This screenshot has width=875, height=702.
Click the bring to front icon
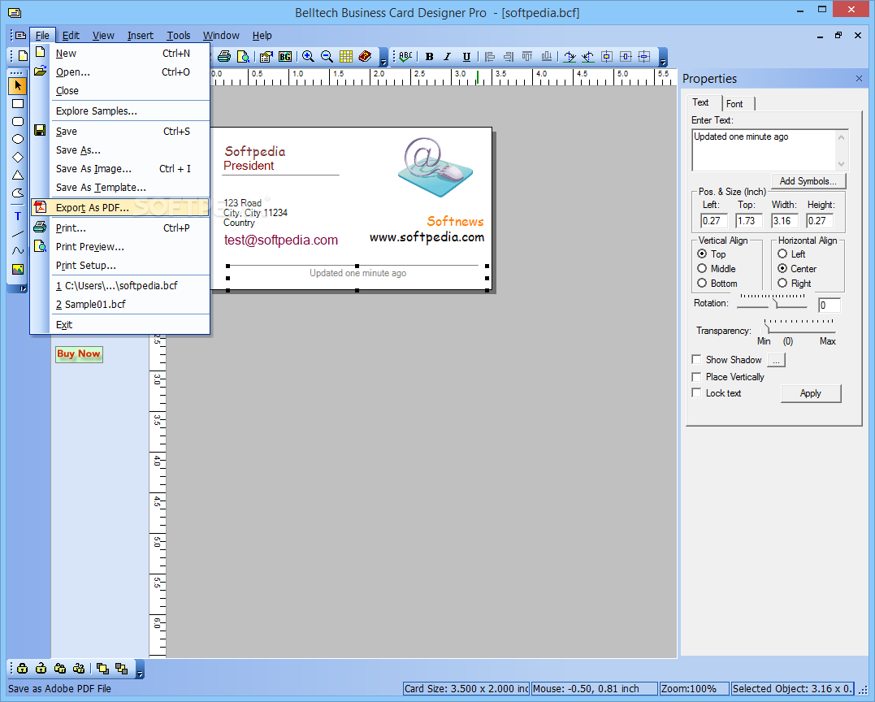tap(102, 668)
